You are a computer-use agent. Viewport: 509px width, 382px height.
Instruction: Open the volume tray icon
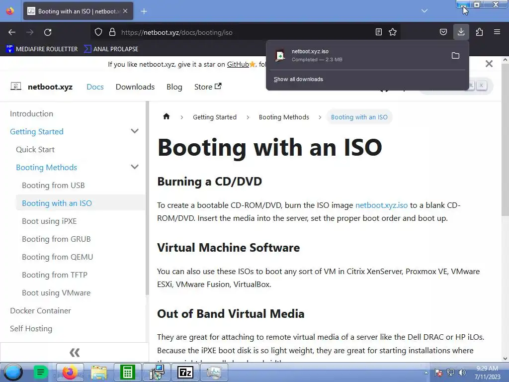click(x=462, y=373)
